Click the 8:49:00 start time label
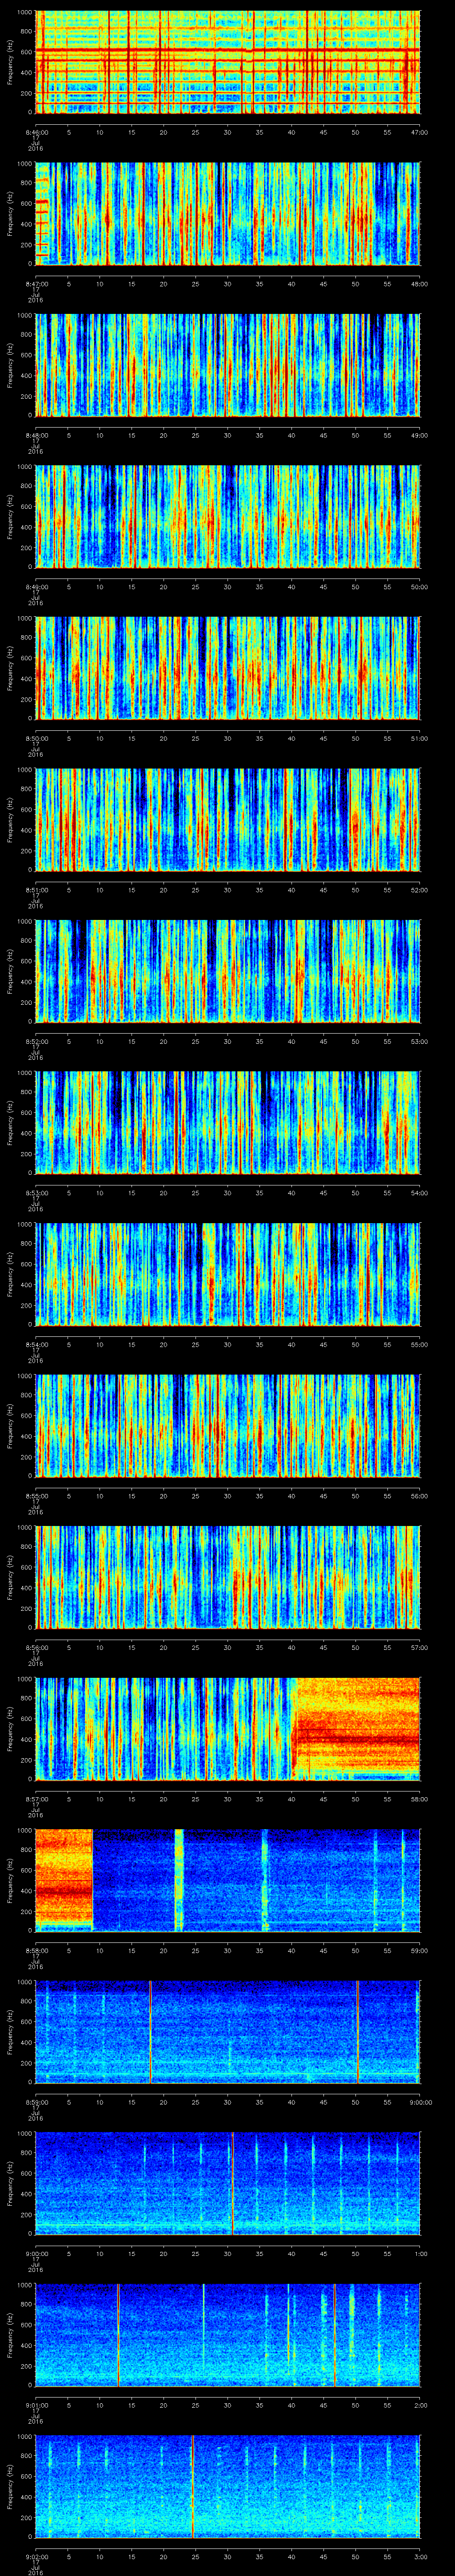 36,587
